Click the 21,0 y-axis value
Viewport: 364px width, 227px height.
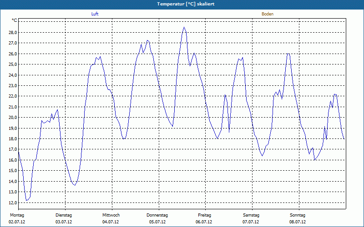pos(13,107)
